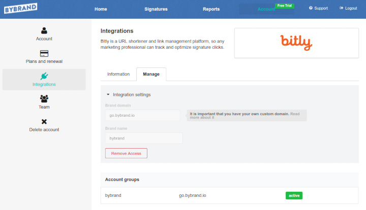Click the Brand name input field

pos(144,138)
